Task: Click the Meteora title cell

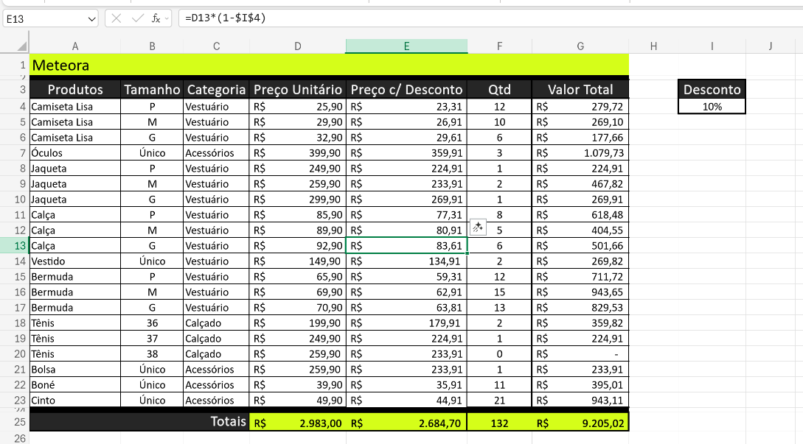Action: coord(329,65)
